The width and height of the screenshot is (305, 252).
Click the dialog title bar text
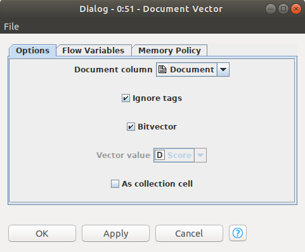(151, 9)
